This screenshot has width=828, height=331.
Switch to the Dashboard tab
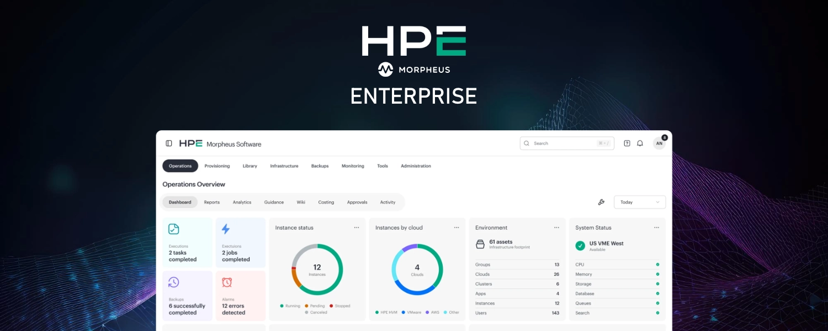pyautogui.click(x=180, y=202)
